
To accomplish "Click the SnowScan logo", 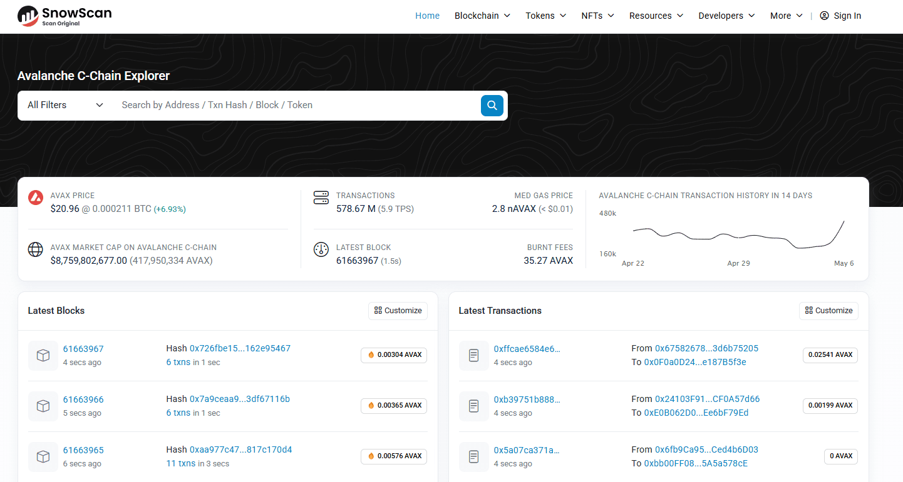I will (64, 16).
